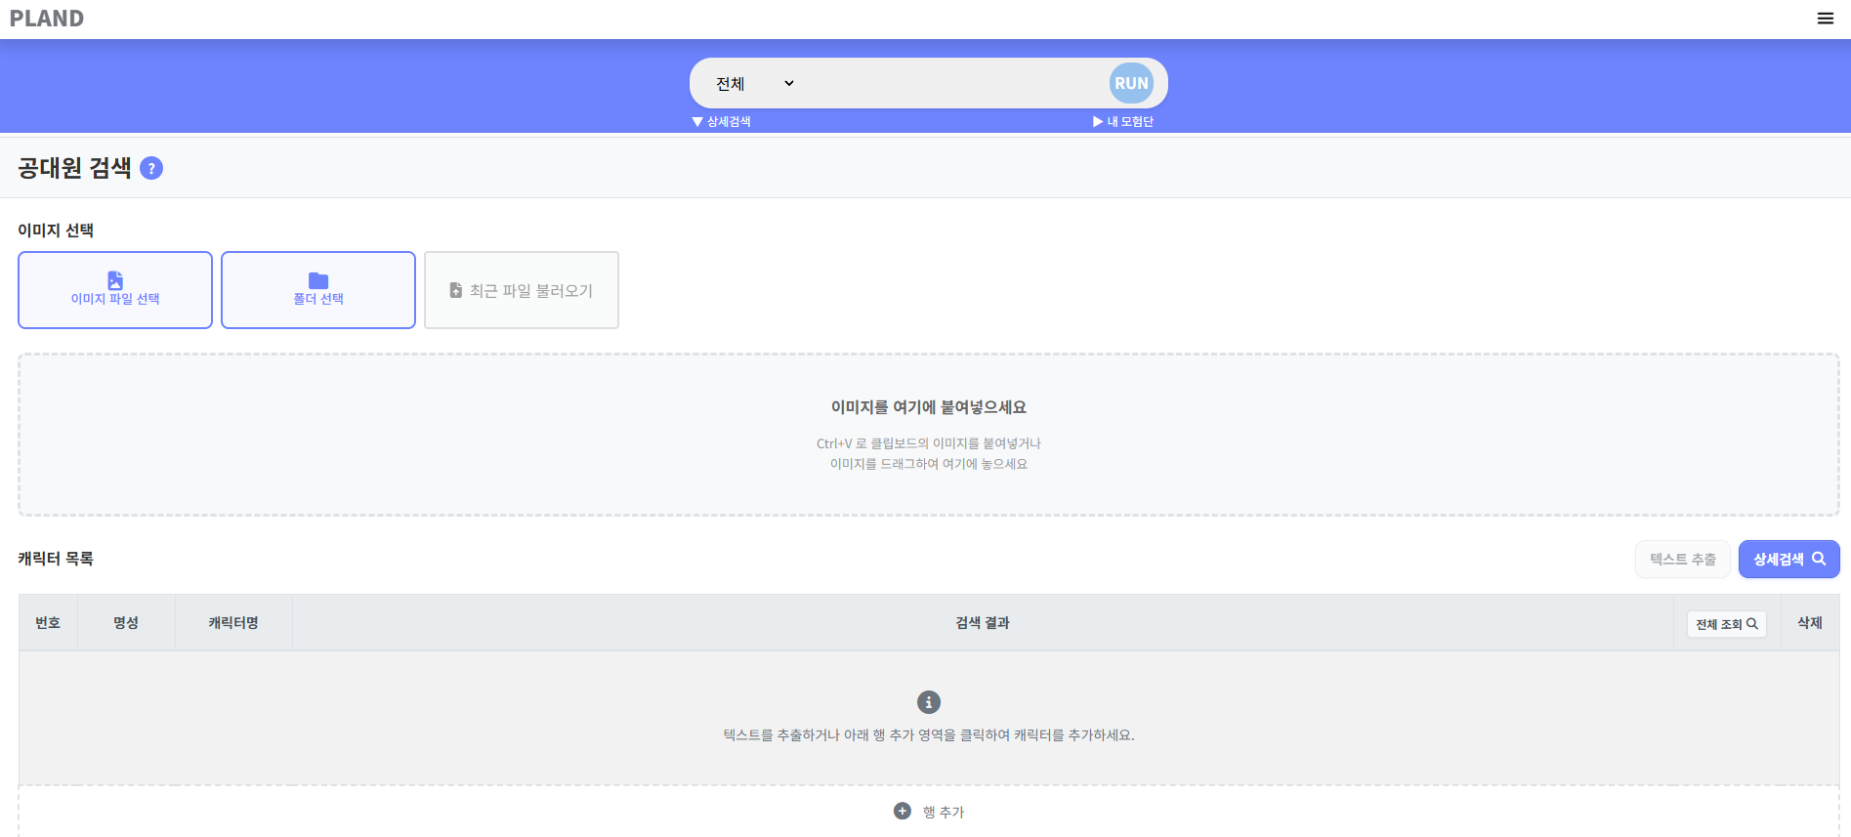Click the dashed image paste drop area
Image resolution: width=1851 pixels, height=837 pixels.
pos(928,435)
